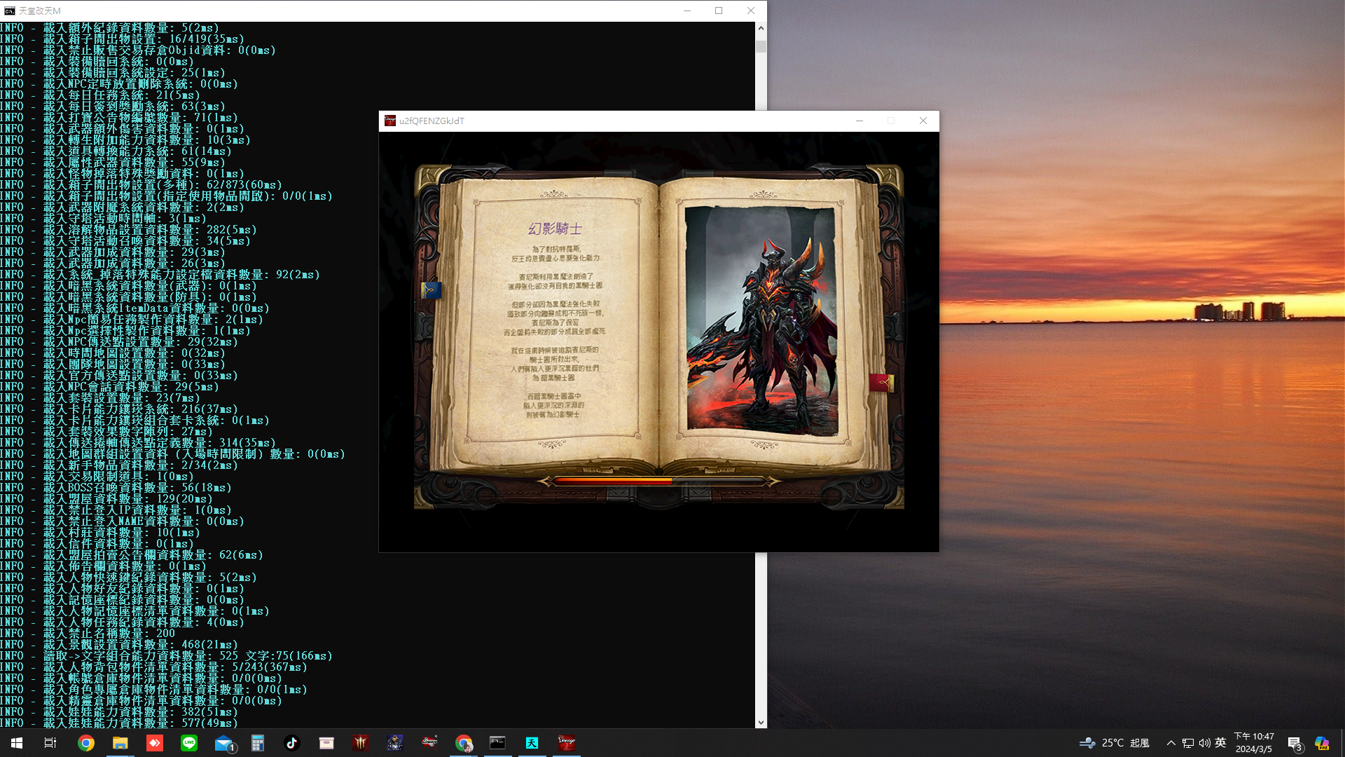Click the loading progress bar under the book
Viewport: 1345px width, 757px height.
tap(658, 481)
